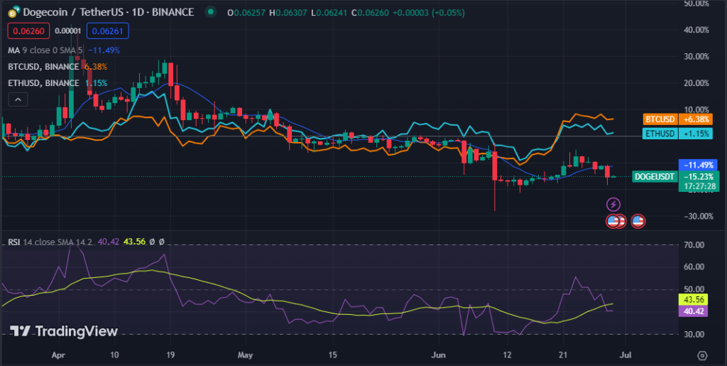Click the 20.00% price scale value
The image size is (727, 366).
coord(696,83)
